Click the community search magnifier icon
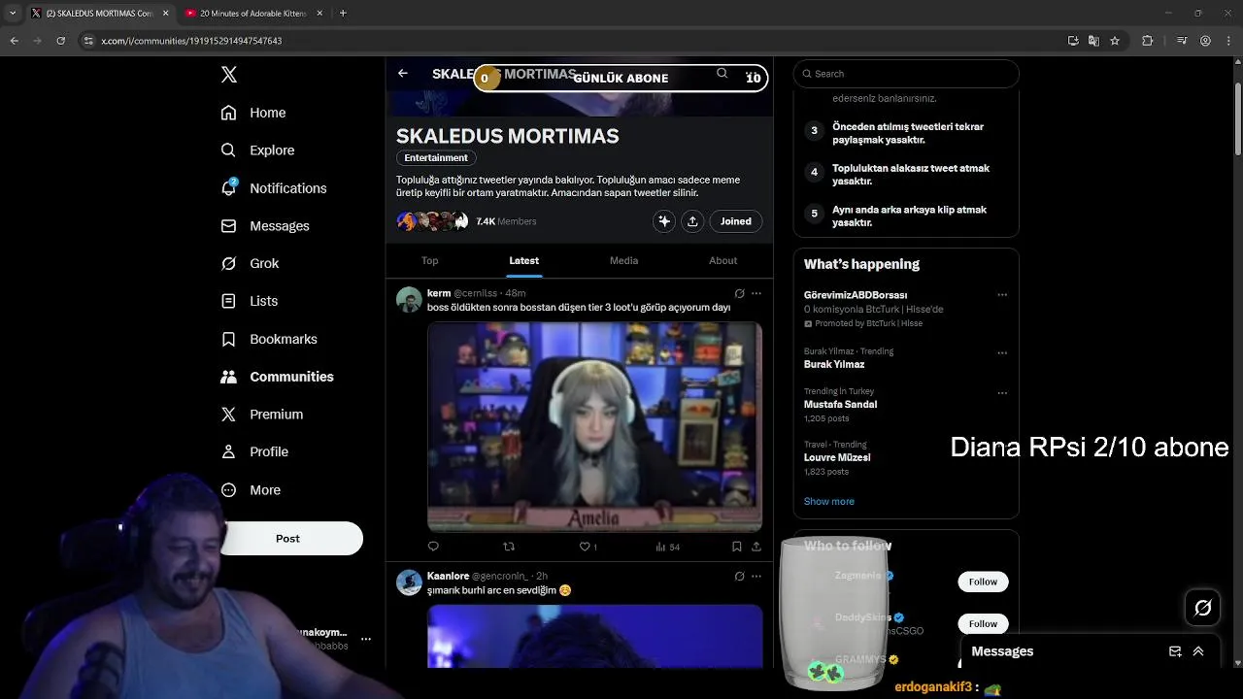Viewport: 1243px width, 699px height. (x=722, y=74)
